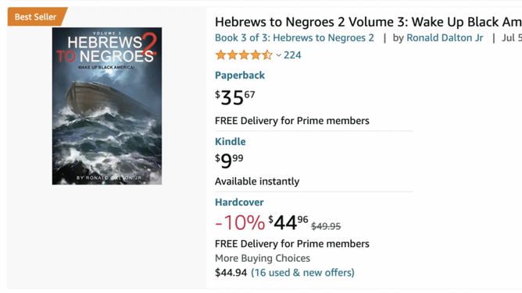Screen dimensions: 522x293
Task: Open the book title 'Hebrews to Negroes 2 Volume 3'
Action: (x=368, y=23)
